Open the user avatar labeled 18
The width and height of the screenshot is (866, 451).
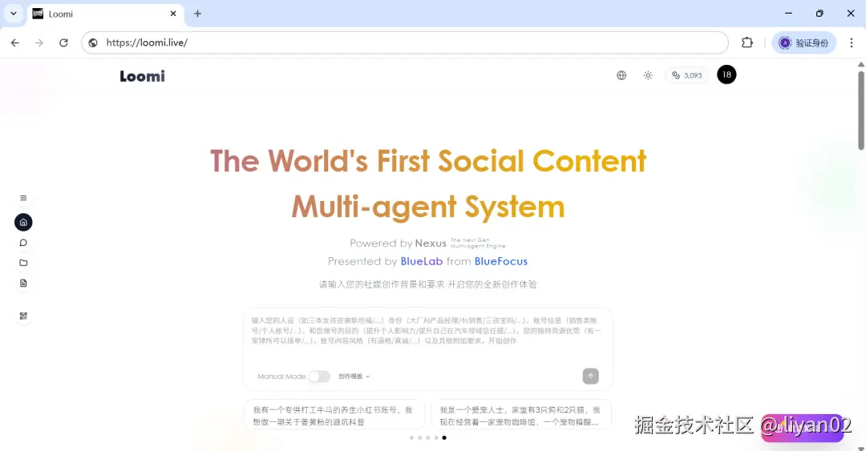click(726, 74)
